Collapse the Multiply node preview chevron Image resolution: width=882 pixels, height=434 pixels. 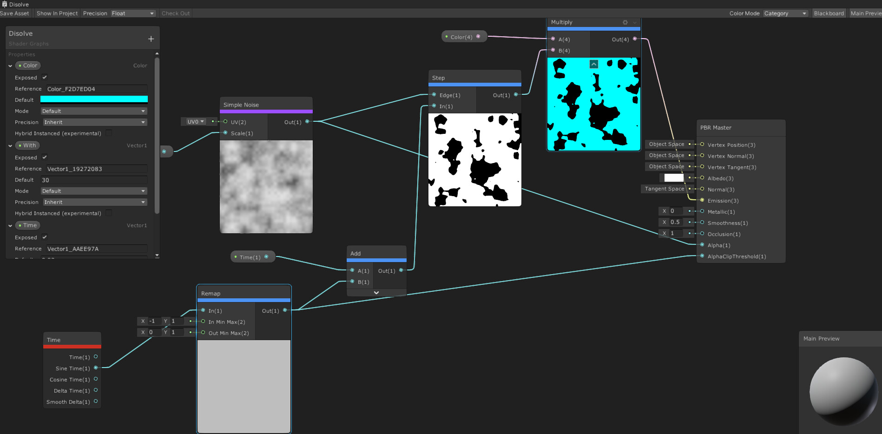593,64
